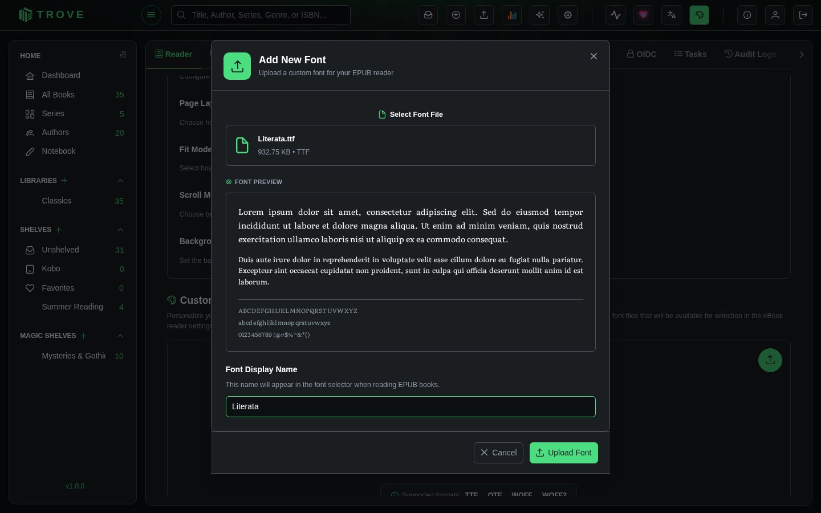Screen dimensions: 821x513
Task: Click the sparkles magic icon
Action: pos(540,15)
